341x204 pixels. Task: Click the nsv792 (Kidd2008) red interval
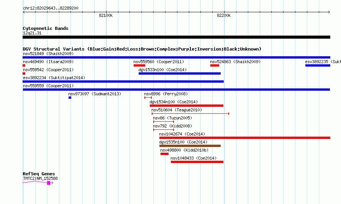click(164, 130)
